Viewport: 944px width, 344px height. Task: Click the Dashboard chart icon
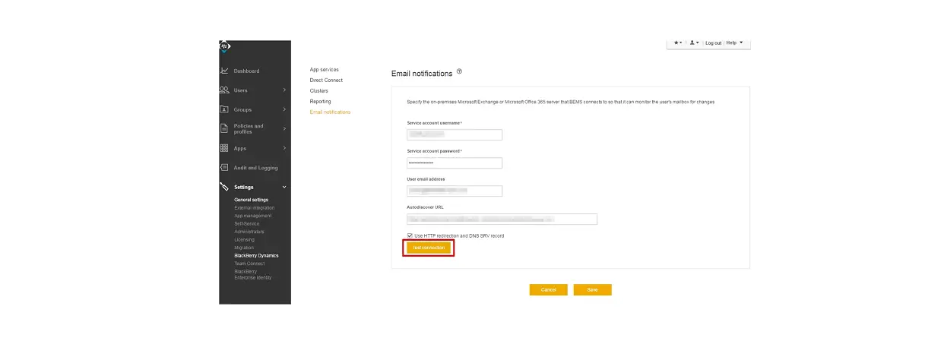pos(224,71)
